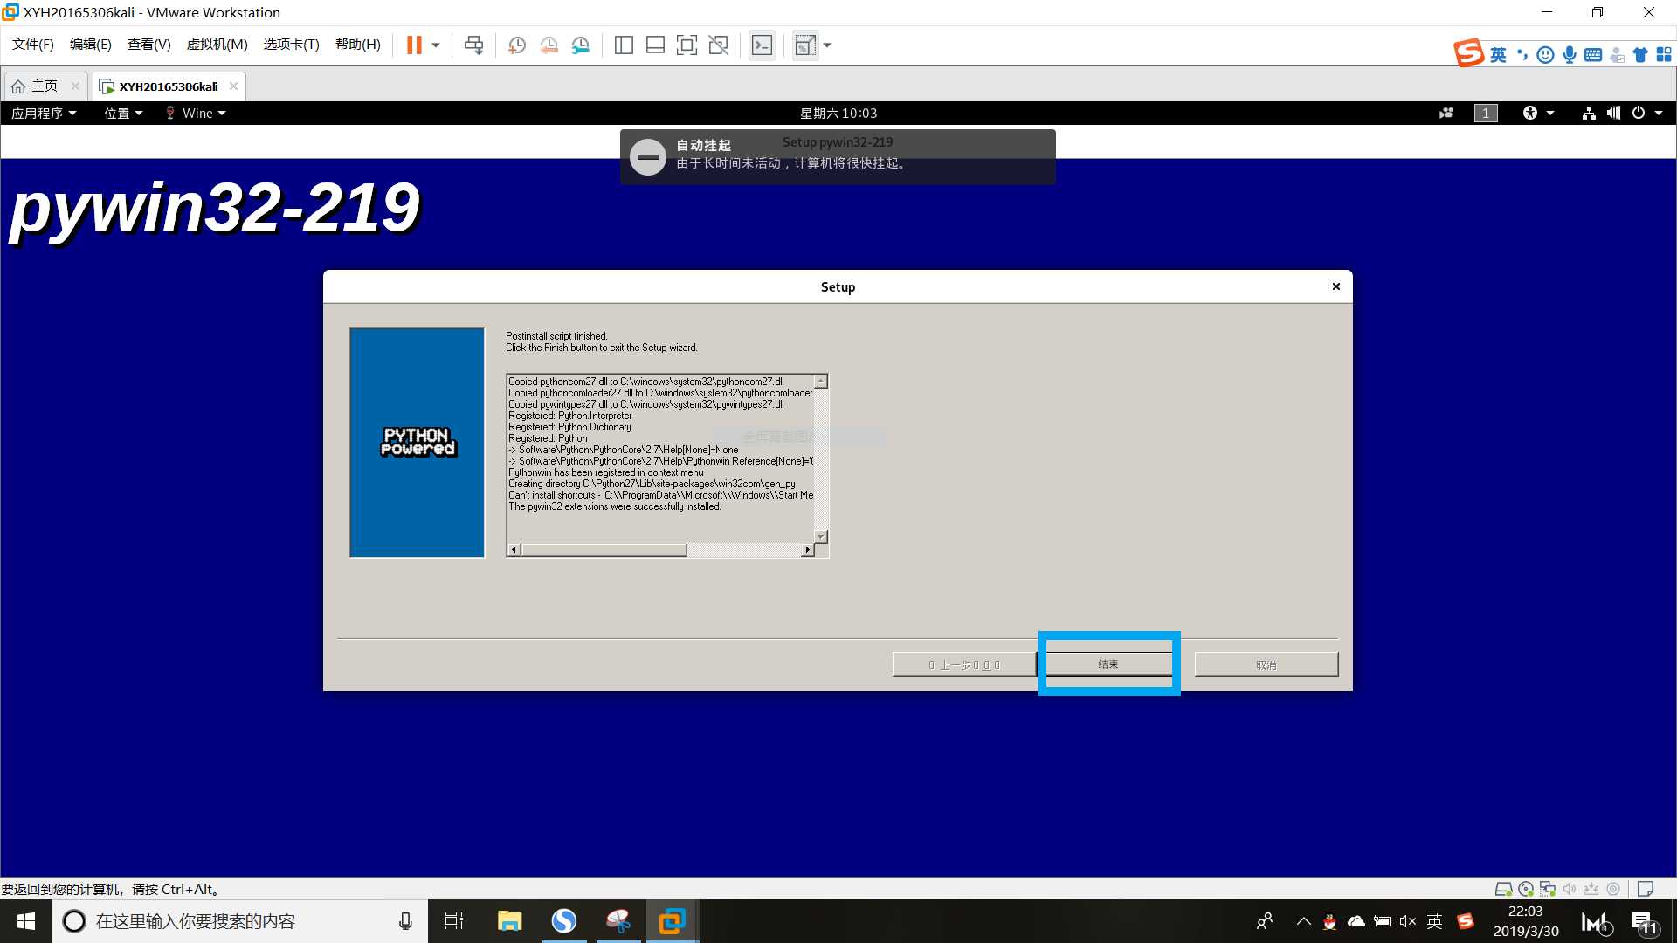
Task: Open the 编辑(E) menu
Action: [91, 45]
